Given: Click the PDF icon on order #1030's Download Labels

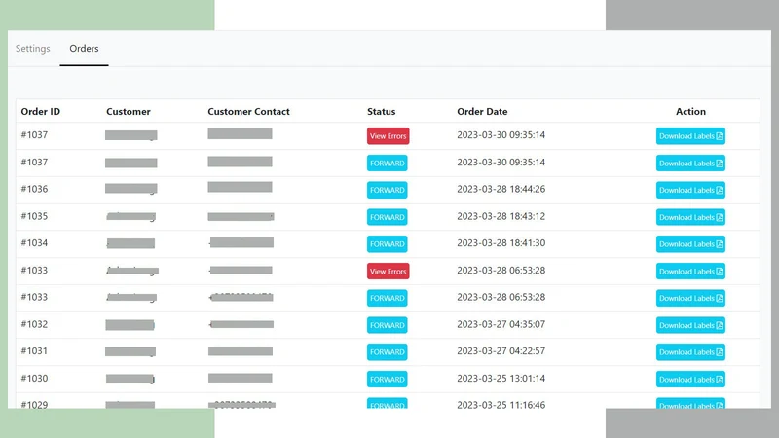Looking at the screenshot, I should pyautogui.click(x=720, y=380).
